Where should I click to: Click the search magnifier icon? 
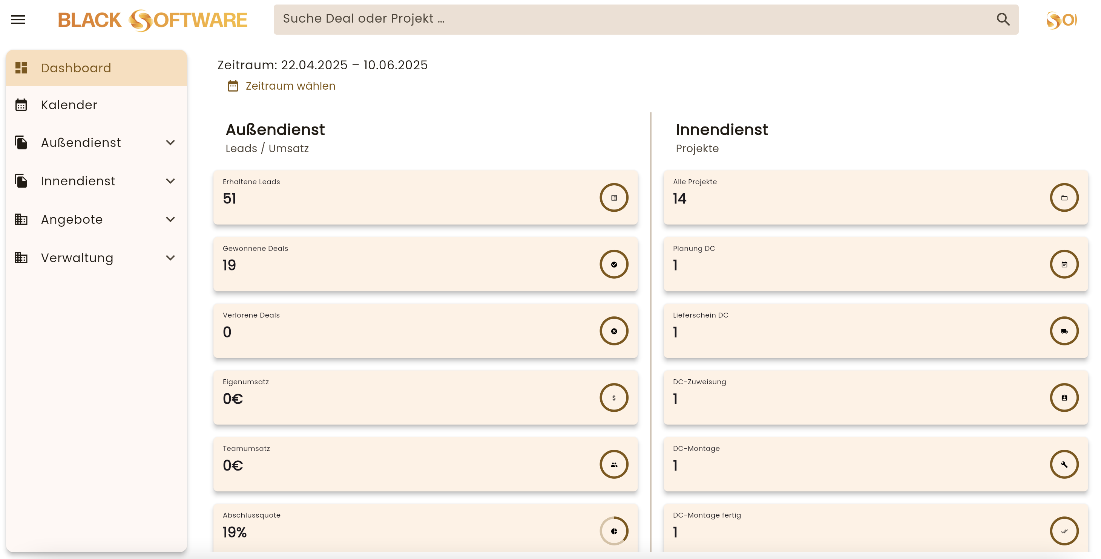(x=1003, y=19)
